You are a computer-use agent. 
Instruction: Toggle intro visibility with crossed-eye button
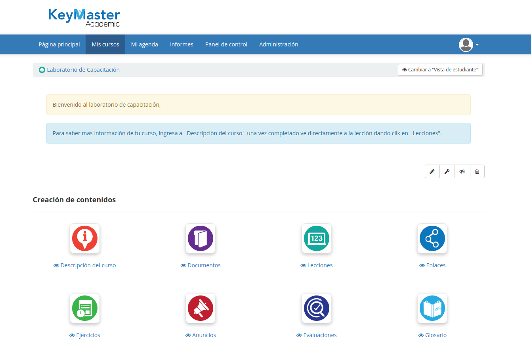(x=462, y=171)
